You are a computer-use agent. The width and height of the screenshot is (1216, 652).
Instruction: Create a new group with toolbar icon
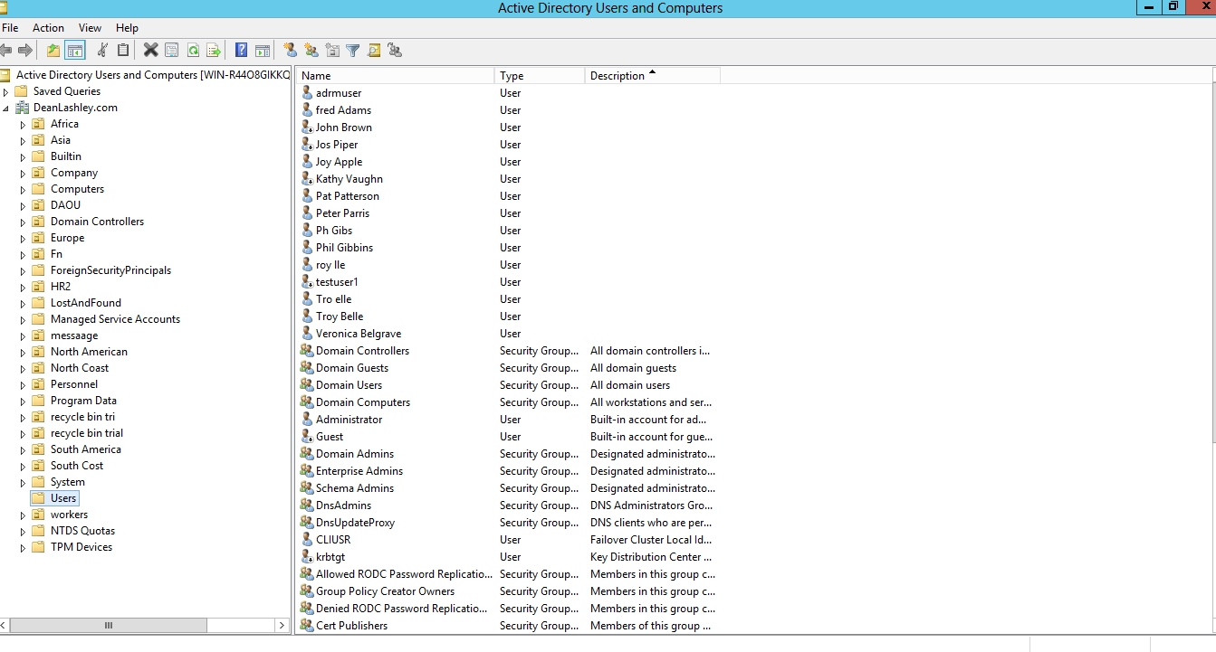(311, 51)
